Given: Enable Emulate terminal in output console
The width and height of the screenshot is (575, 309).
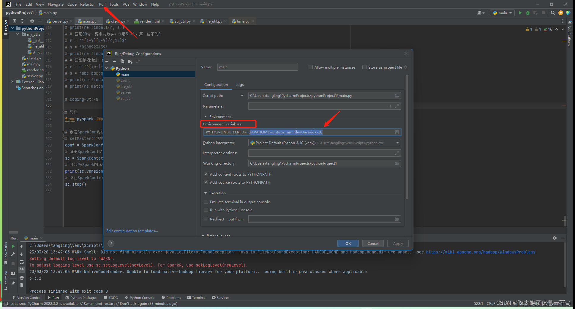Looking at the screenshot, I should 206,202.
